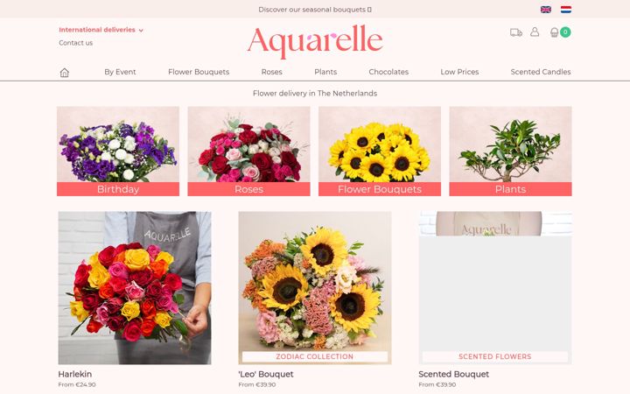View the Scented Bouquet product image
The height and width of the screenshot is (394, 630).
tap(495, 288)
